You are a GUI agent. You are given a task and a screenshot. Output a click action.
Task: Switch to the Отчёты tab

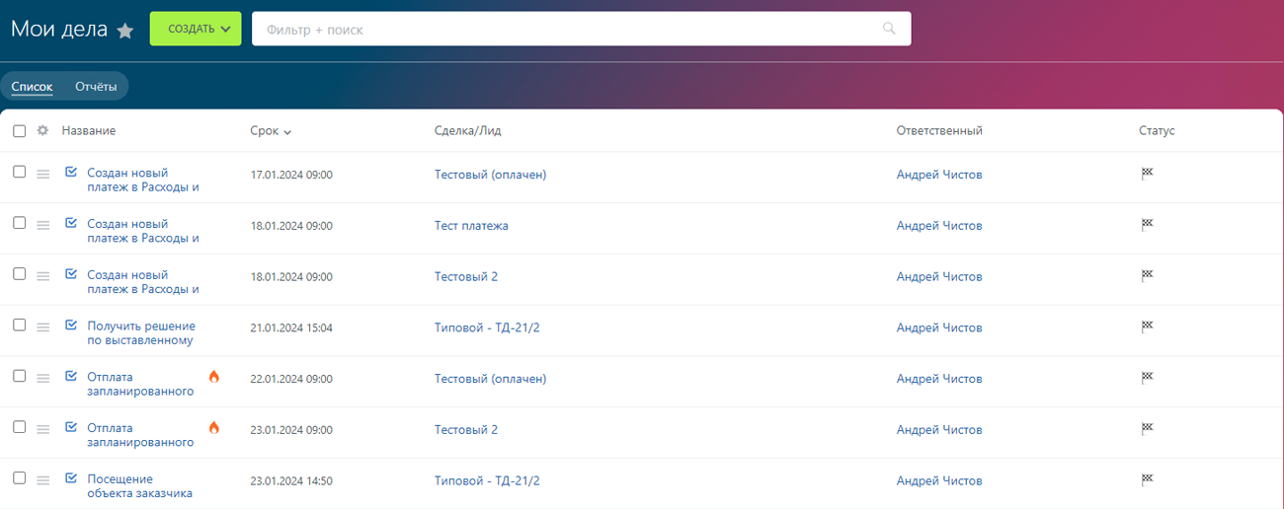pyautogui.click(x=96, y=87)
